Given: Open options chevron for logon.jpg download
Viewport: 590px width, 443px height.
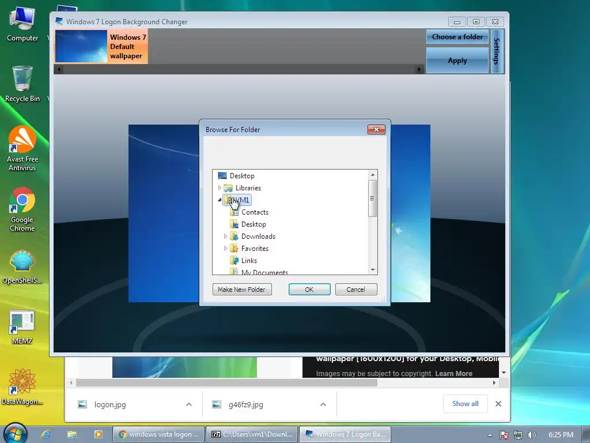Looking at the screenshot, I should pos(189,404).
